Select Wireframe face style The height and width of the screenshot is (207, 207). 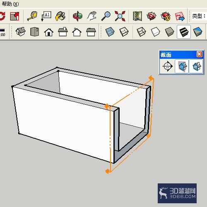141,32
